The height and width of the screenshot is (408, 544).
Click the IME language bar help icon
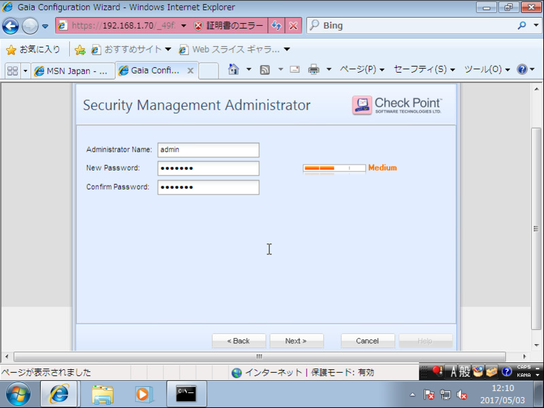pos(507,372)
